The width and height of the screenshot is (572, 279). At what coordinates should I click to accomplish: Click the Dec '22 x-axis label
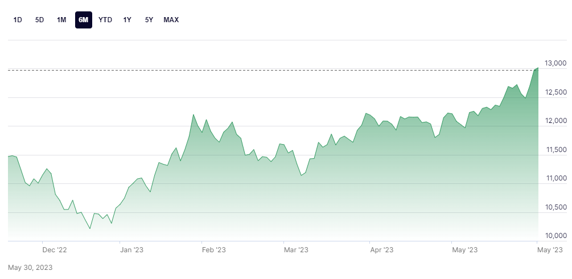55,249
